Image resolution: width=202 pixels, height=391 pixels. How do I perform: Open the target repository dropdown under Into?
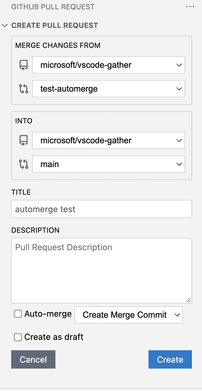[108, 141]
